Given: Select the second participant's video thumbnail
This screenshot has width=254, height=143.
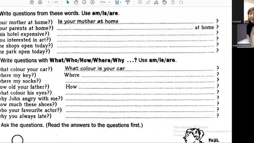Looking at the screenshot, I should 243,36.
